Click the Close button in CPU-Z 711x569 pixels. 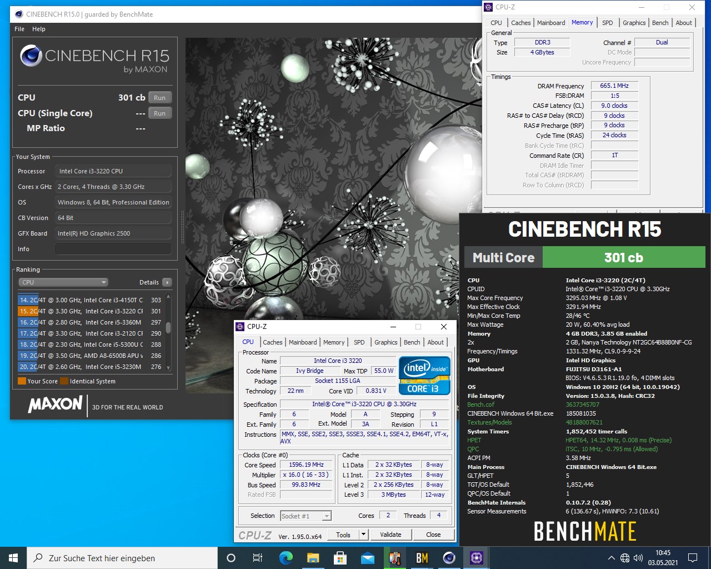click(x=433, y=535)
